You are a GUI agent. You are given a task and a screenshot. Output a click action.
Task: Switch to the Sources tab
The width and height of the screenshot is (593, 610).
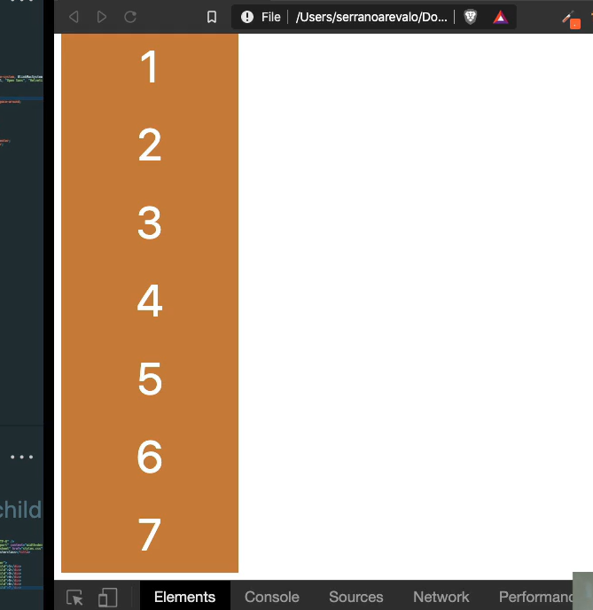point(355,597)
